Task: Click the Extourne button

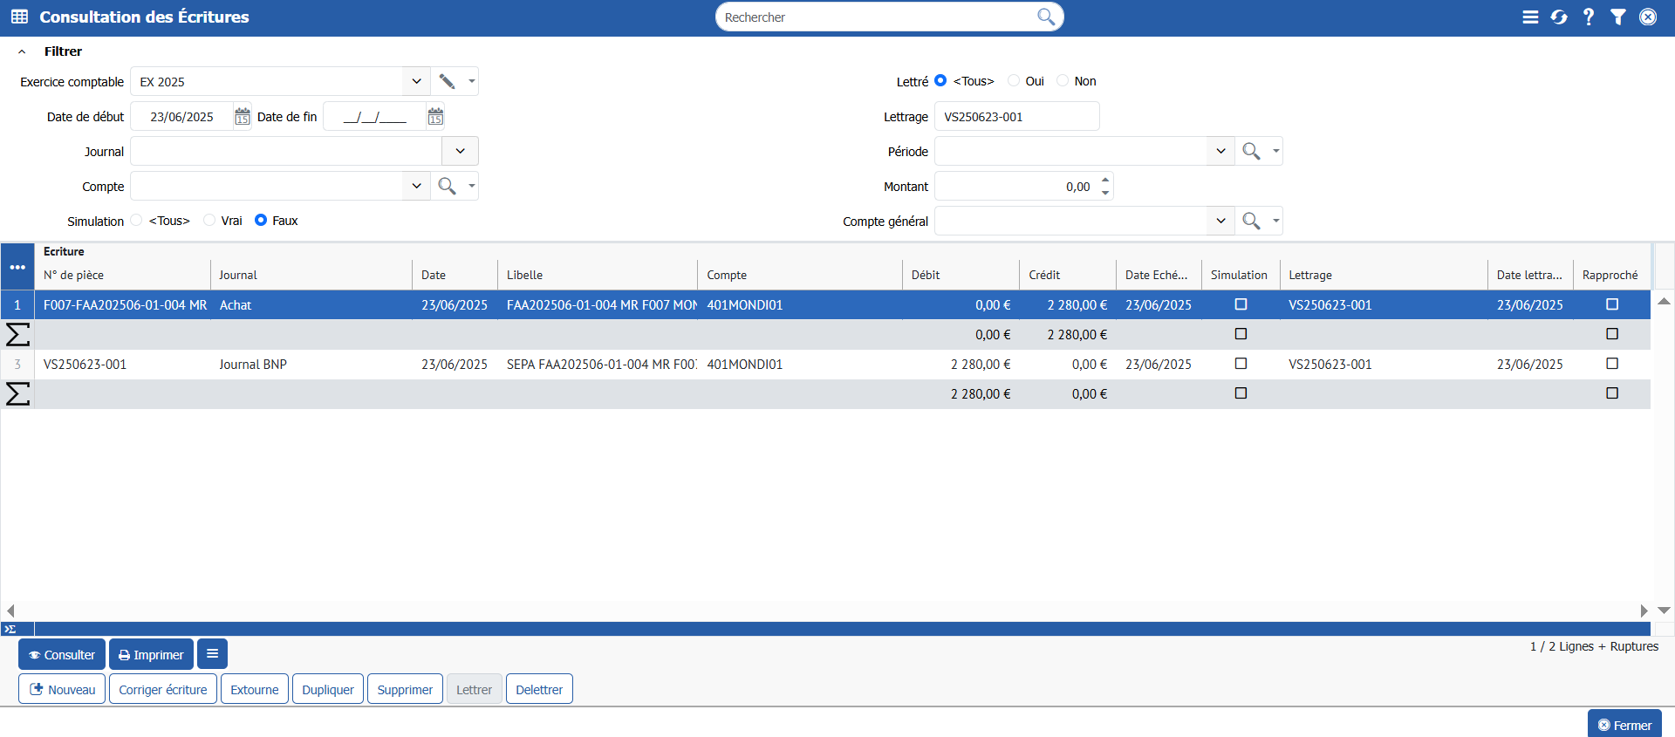Action: click(x=254, y=689)
